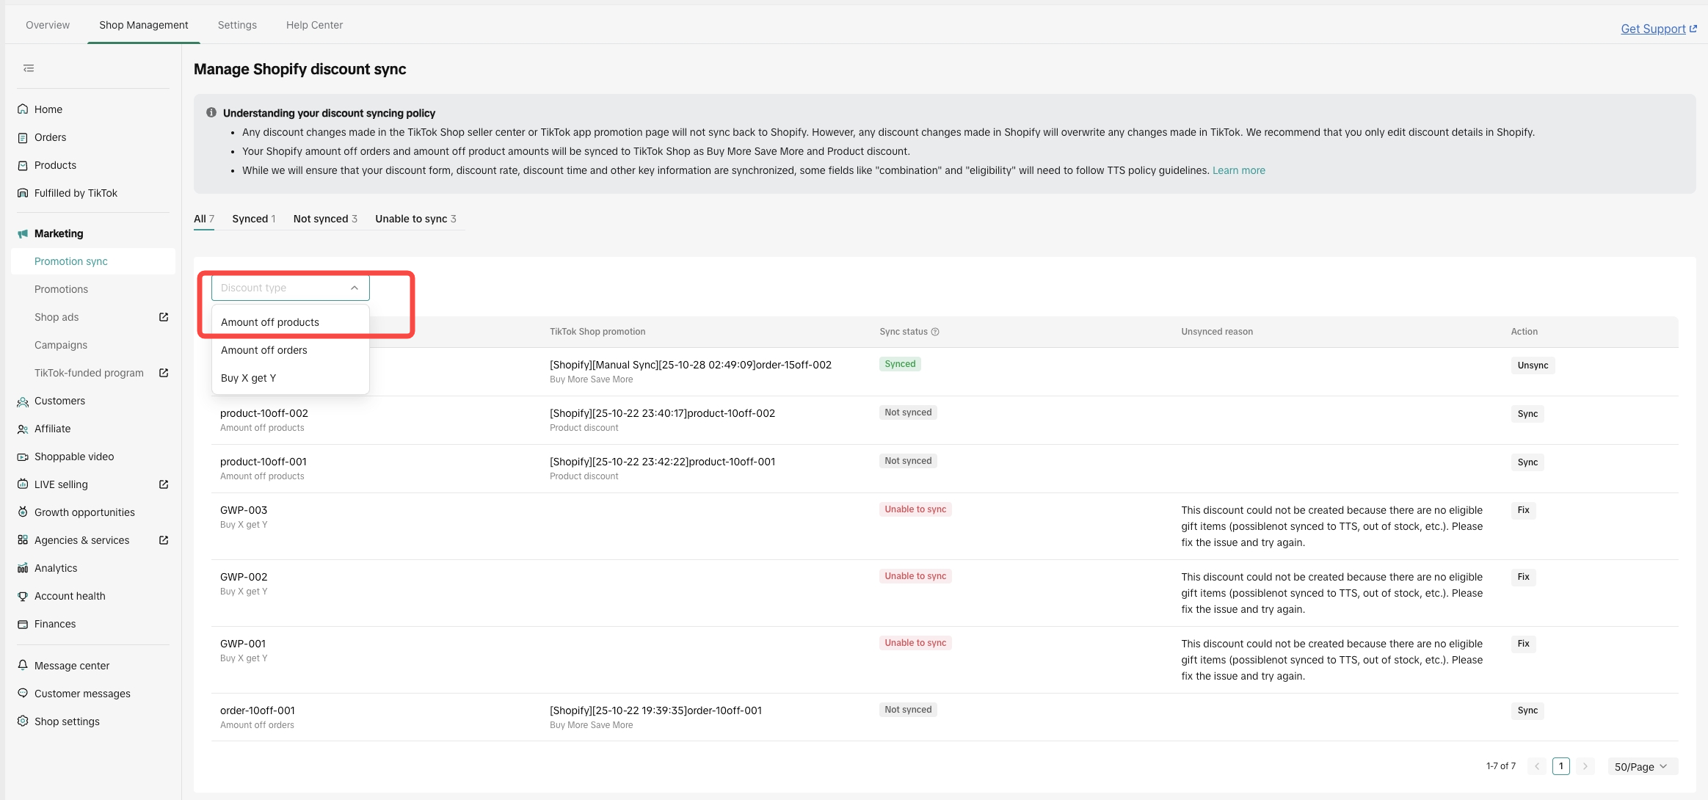1708x800 pixels.
Task: Click the Home house icon
Action: [23, 109]
